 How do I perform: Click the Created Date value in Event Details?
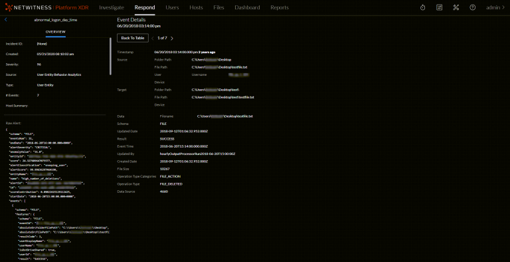[184, 162]
